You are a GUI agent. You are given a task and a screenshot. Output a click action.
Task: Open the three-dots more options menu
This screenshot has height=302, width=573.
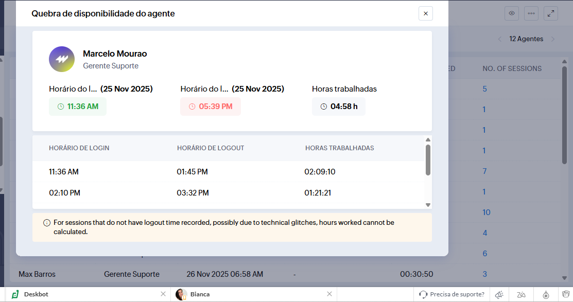tap(531, 13)
